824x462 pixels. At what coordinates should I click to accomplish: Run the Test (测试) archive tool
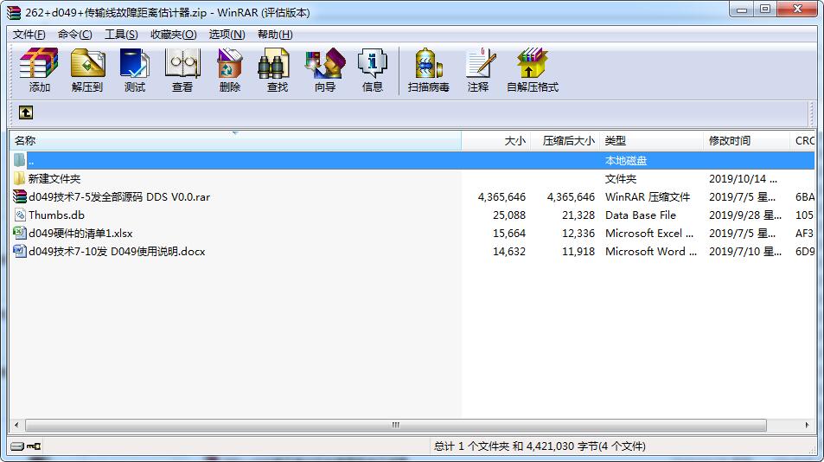pos(135,70)
